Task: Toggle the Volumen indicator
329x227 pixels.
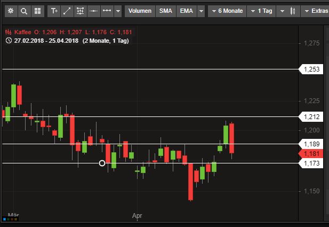Action: click(x=140, y=11)
